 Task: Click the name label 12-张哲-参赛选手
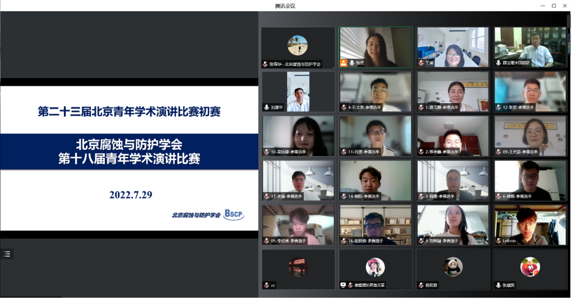518,107
